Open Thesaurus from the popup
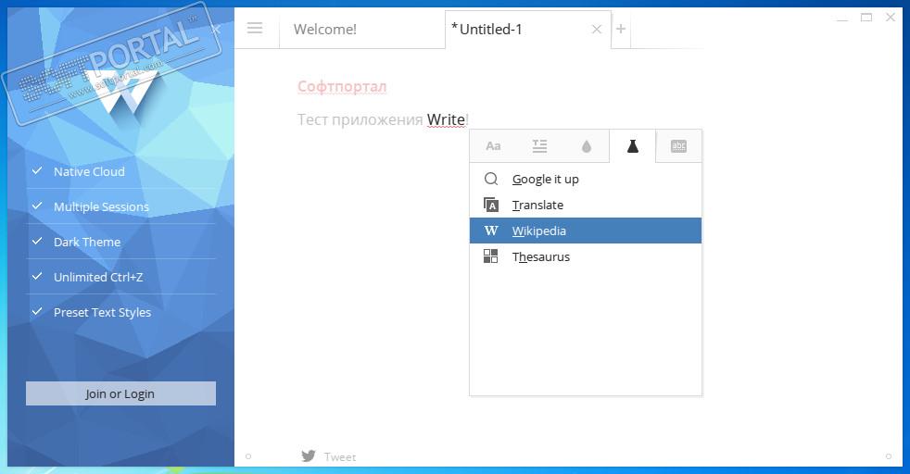 pos(586,256)
